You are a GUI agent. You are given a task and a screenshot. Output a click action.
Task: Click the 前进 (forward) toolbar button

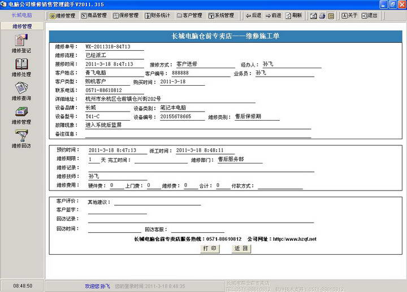pyautogui.click(x=274, y=16)
